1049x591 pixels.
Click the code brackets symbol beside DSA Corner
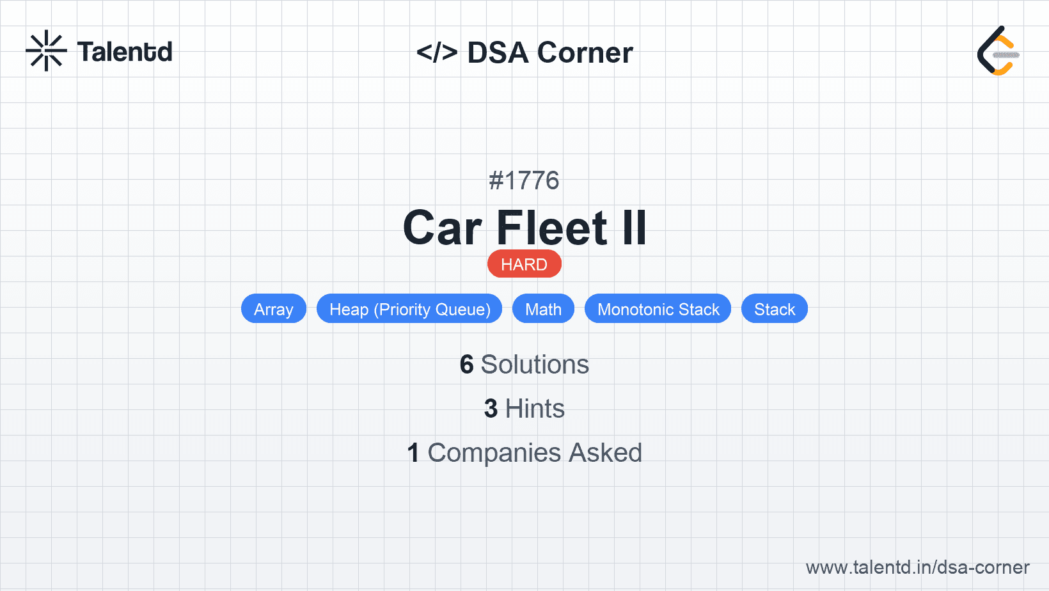tap(437, 52)
